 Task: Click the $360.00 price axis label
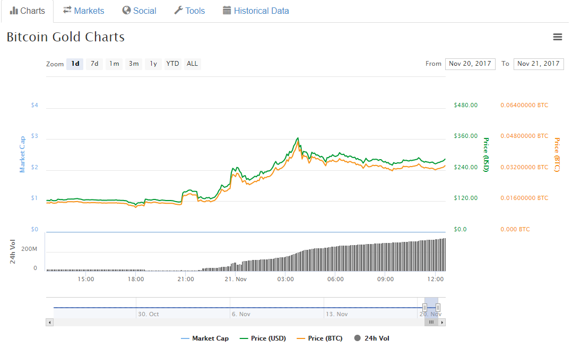pos(466,136)
